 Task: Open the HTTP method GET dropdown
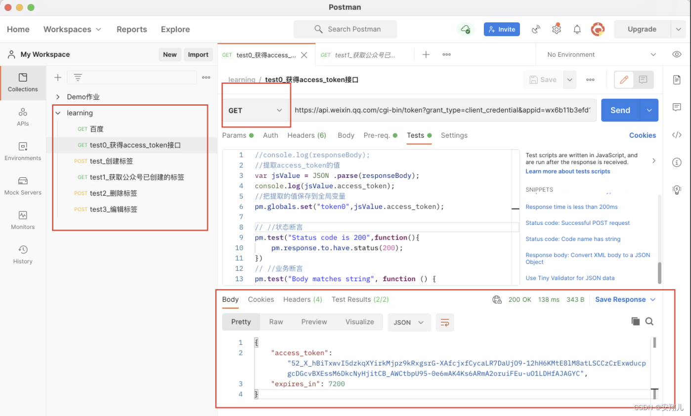256,110
